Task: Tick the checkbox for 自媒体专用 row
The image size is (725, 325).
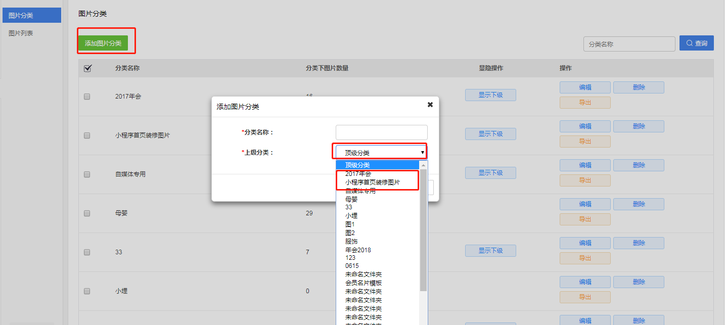Action: click(87, 174)
